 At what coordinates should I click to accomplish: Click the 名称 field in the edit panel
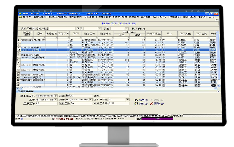(79, 96)
